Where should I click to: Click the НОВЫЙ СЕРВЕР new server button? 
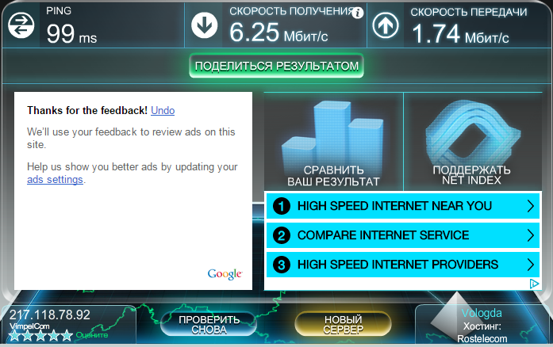(343, 324)
